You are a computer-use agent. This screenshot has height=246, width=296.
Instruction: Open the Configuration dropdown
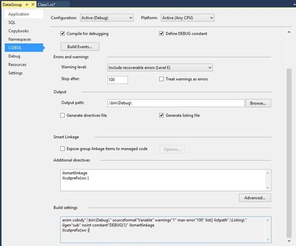coord(107,18)
